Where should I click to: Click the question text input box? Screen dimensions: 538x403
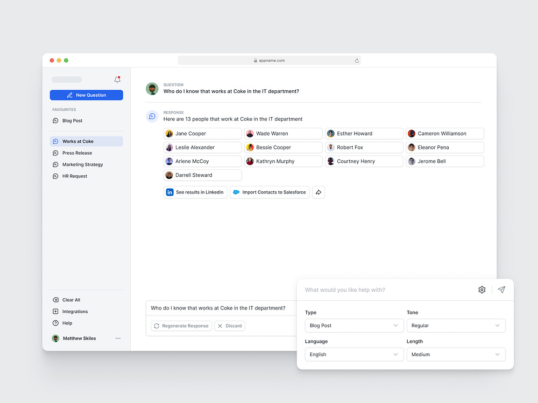click(221, 308)
